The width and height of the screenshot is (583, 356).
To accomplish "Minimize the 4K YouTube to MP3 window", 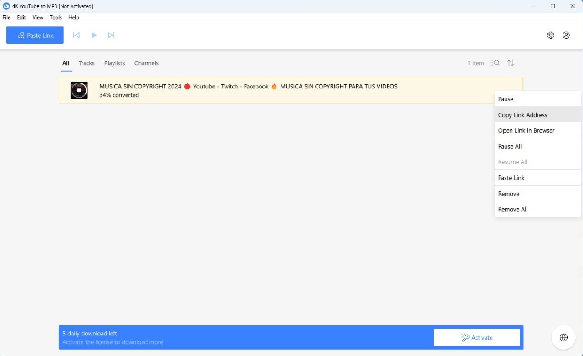I will coord(533,6).
